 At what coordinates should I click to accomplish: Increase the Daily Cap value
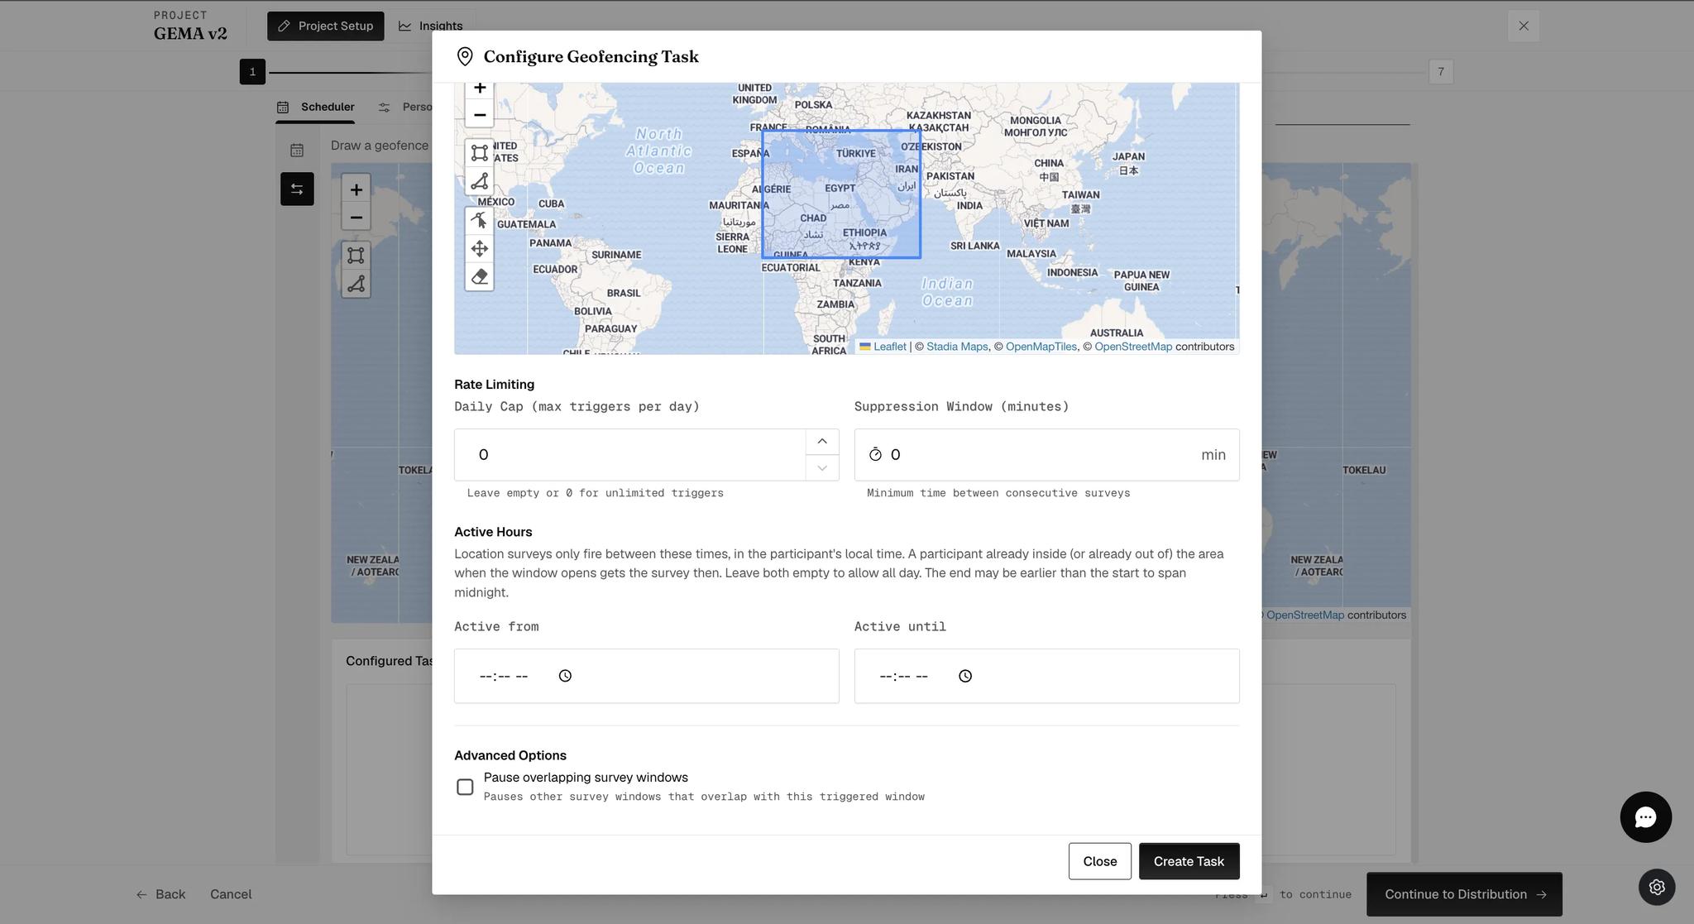tap(821, 442)
